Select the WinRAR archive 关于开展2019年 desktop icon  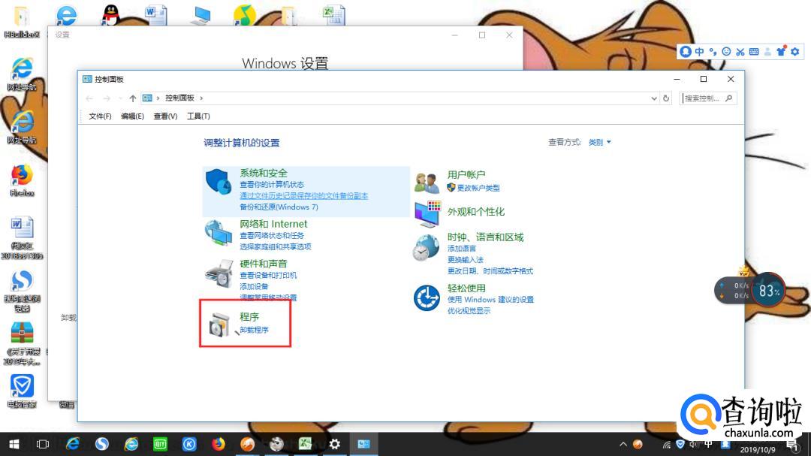tap(22, 343)
